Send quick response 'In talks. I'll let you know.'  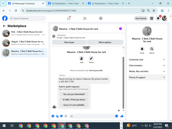(74, 99)
